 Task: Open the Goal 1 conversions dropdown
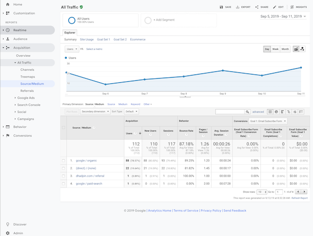[x=268, y=121]
